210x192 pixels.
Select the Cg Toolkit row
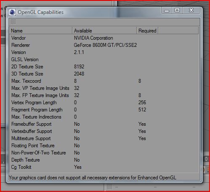[x=104, y=167]
